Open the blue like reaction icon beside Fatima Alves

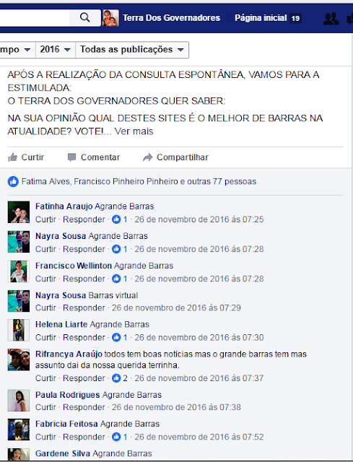click(x=13, y=181)
